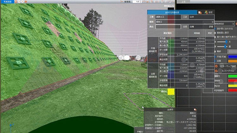The width and height of the screenshot is (237, 133).
Task: Click the ±50mm standard value cell
Action: tap(197, 38)
